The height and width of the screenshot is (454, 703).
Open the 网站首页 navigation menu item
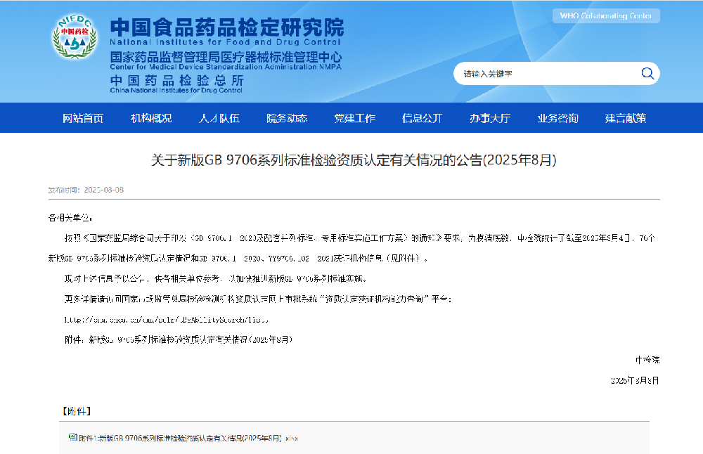pos(83,118)
